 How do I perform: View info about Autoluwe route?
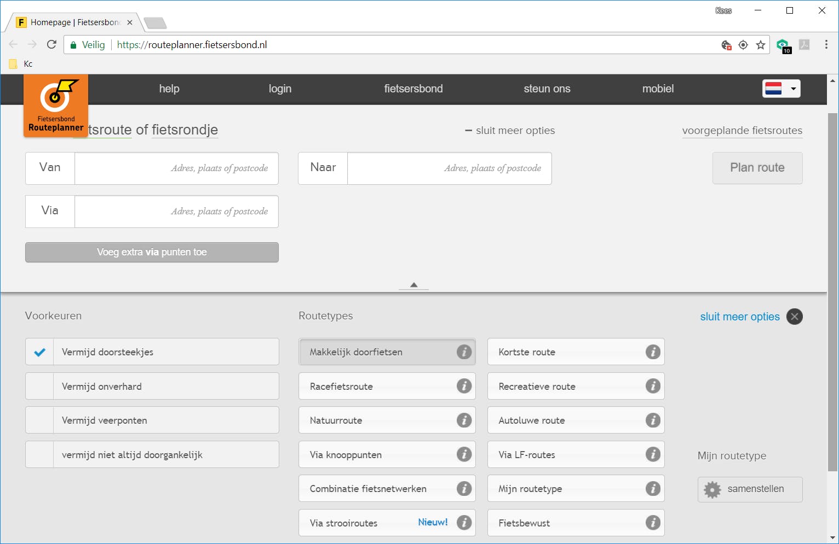tap(652, 420)
